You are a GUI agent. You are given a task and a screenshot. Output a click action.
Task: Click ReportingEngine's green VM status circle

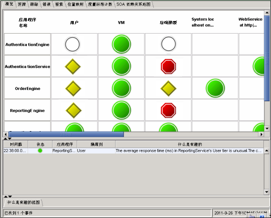[121, 110]
